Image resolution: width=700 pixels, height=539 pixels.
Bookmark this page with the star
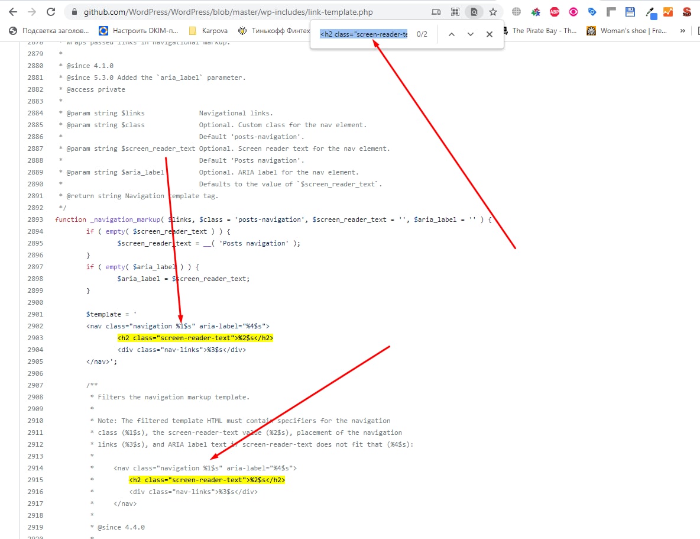[x=493, y=12]
